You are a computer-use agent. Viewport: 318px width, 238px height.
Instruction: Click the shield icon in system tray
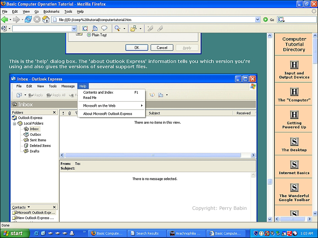tap(256, 233)
